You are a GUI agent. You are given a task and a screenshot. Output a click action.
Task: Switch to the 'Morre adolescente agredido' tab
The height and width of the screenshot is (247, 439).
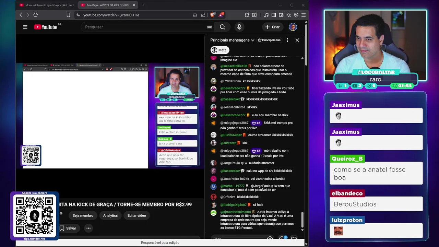[47, 5]
